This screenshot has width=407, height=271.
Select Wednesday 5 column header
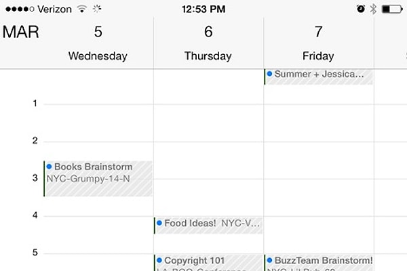pos(98,43)
